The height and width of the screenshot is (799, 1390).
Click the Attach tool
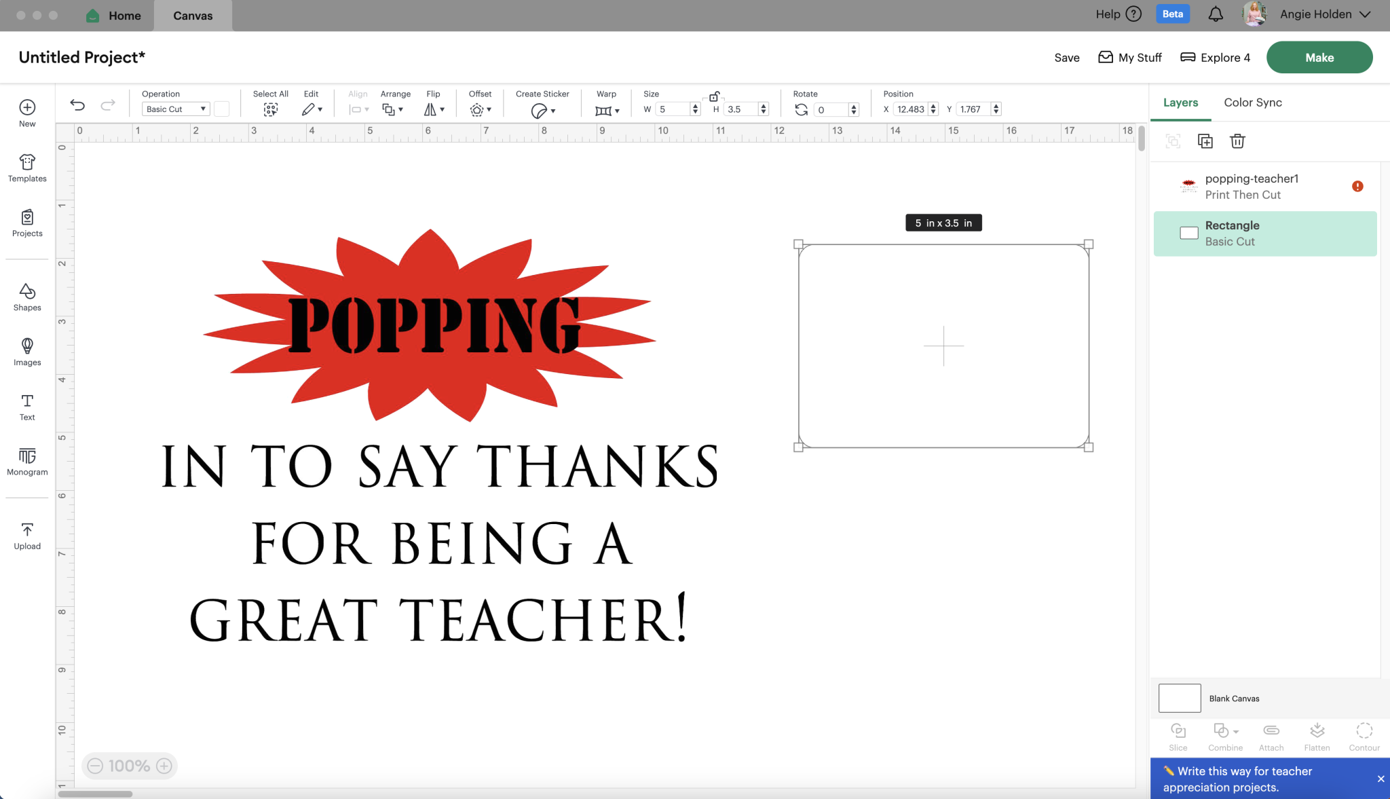pyautogui.click(x=1271, y=737)
